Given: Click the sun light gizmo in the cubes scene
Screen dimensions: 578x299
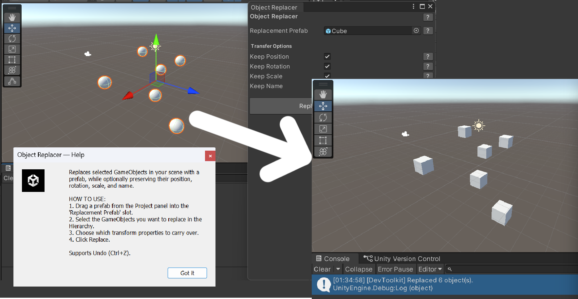Looking at the screenshot, I should 479,125.
